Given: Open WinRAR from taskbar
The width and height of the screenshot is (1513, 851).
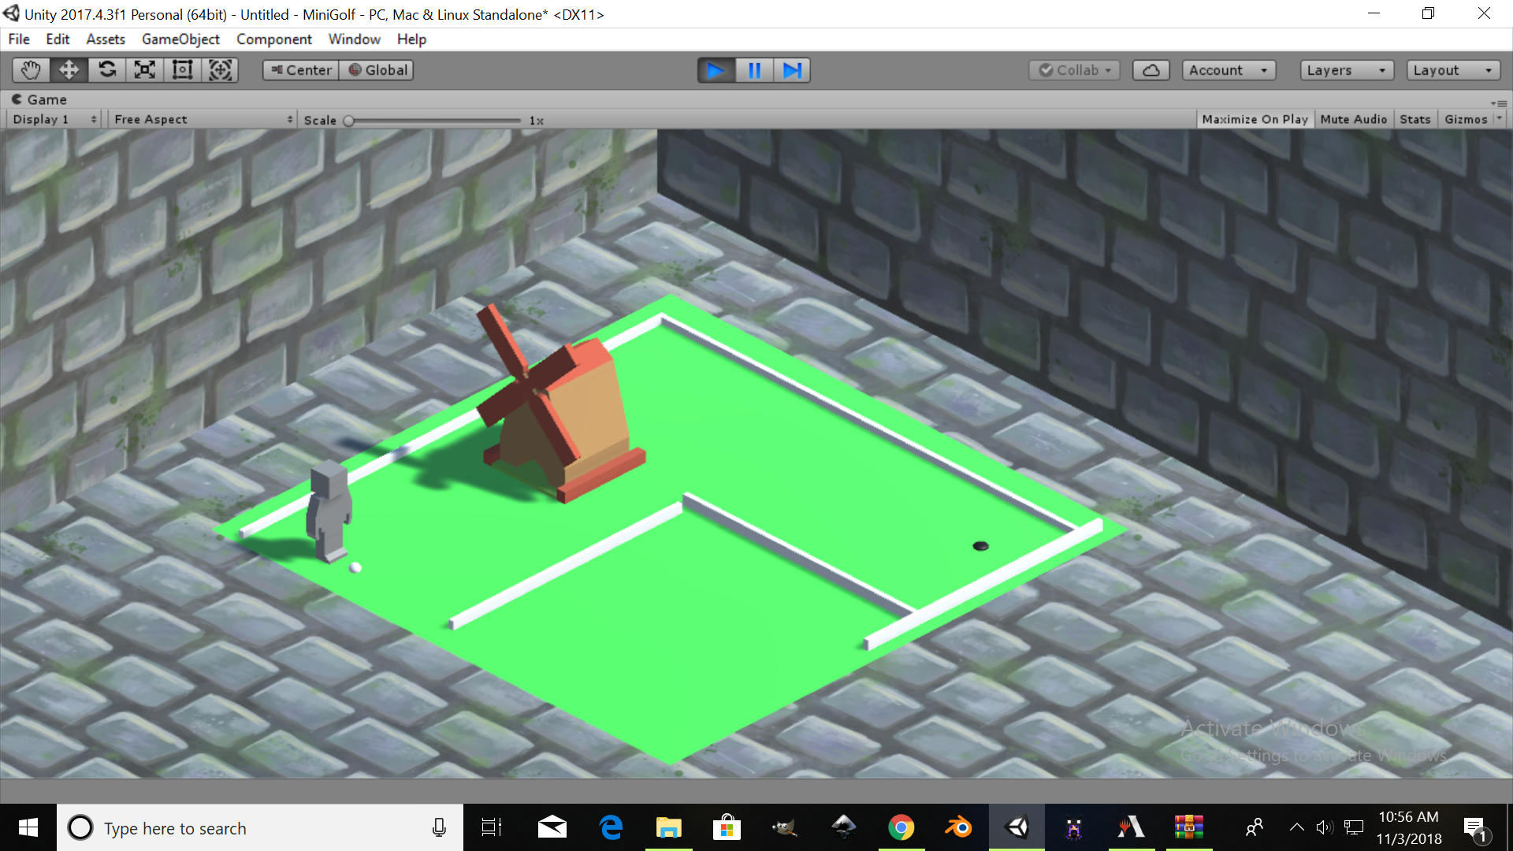Looking at the screenshot, I should (1189, 827).
